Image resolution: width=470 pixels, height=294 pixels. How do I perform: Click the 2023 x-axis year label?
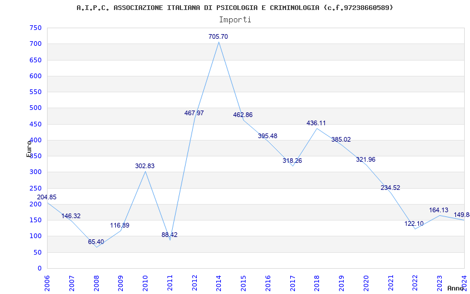tap(439, 283)
